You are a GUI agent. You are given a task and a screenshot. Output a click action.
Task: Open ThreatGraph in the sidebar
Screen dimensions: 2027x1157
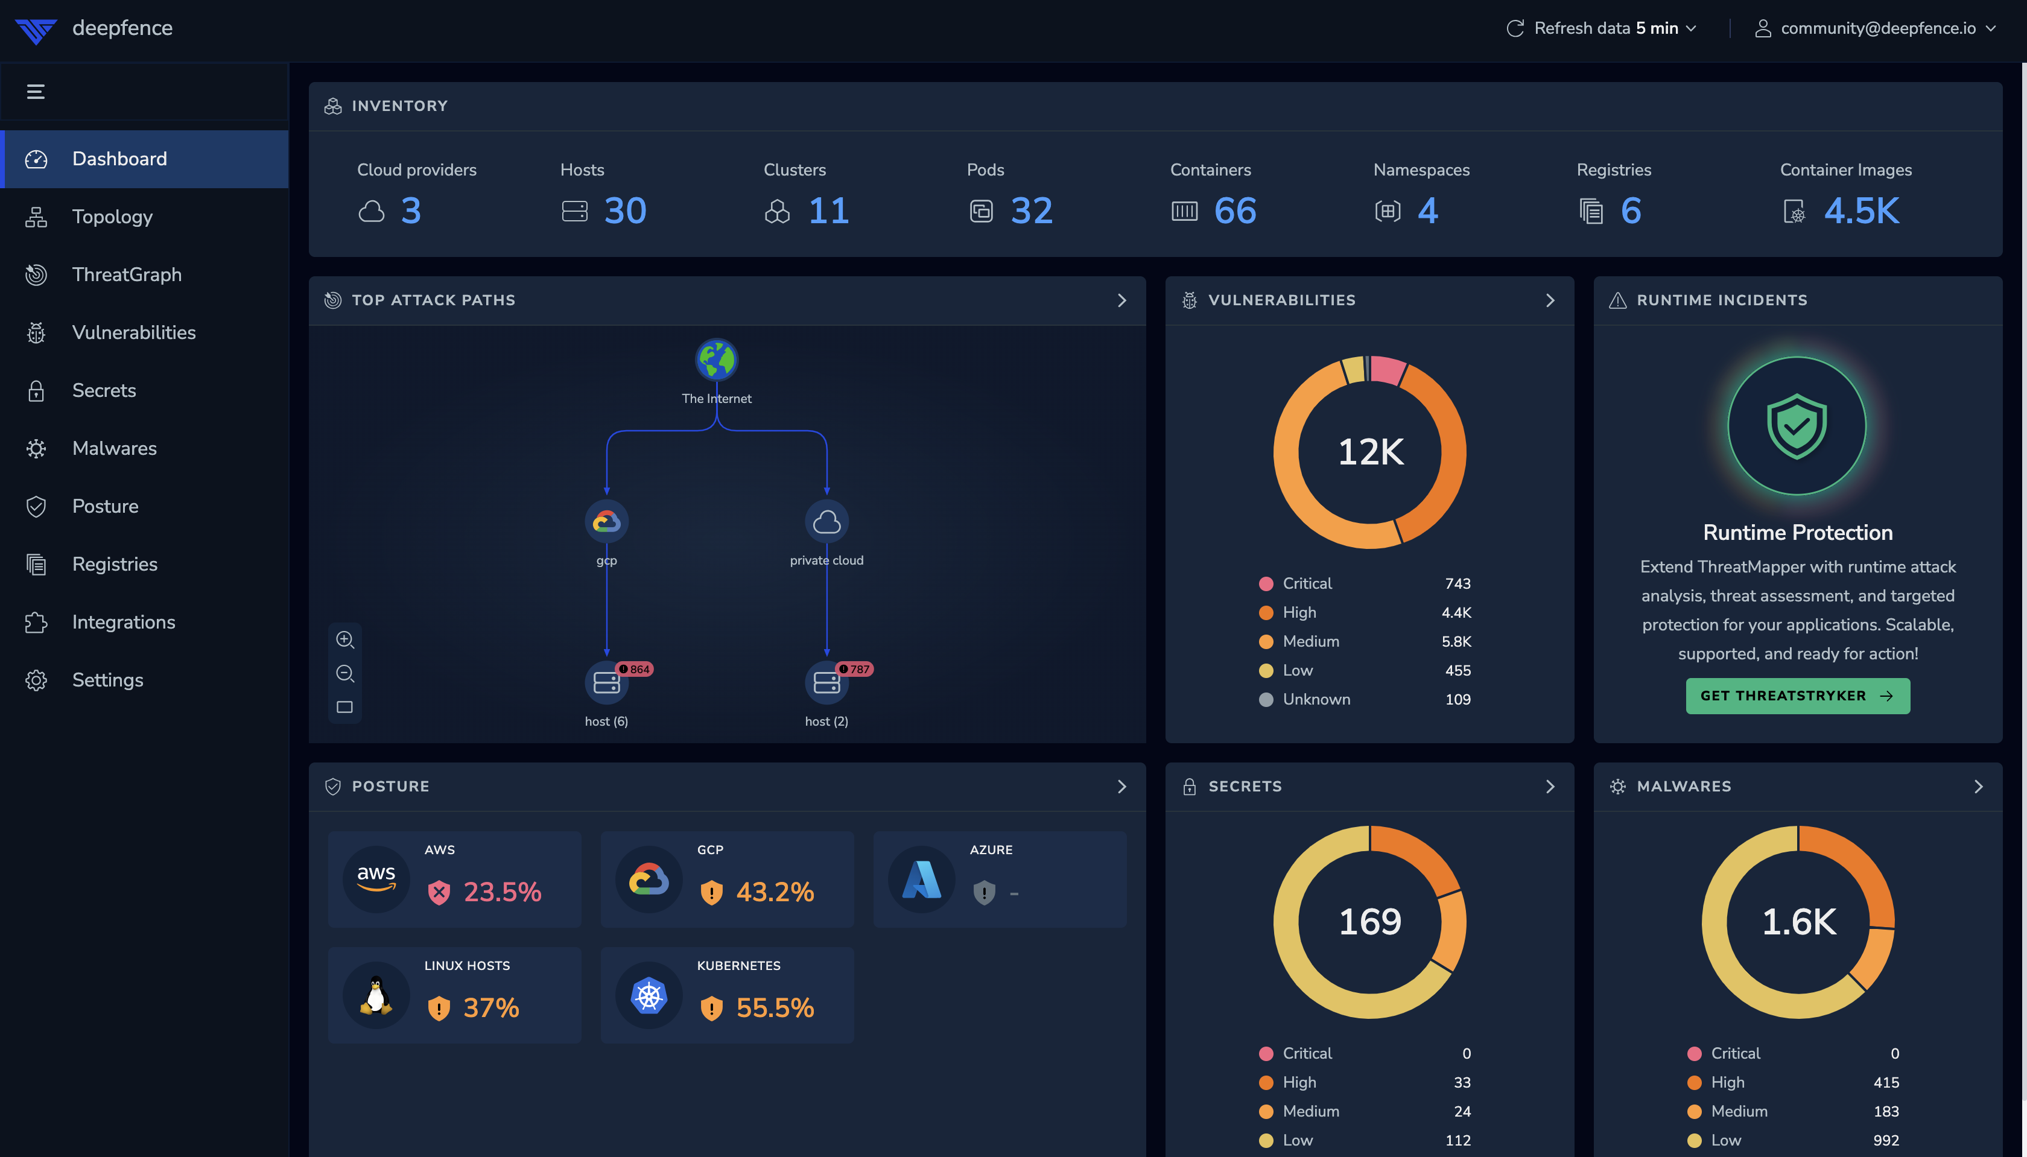127,275
